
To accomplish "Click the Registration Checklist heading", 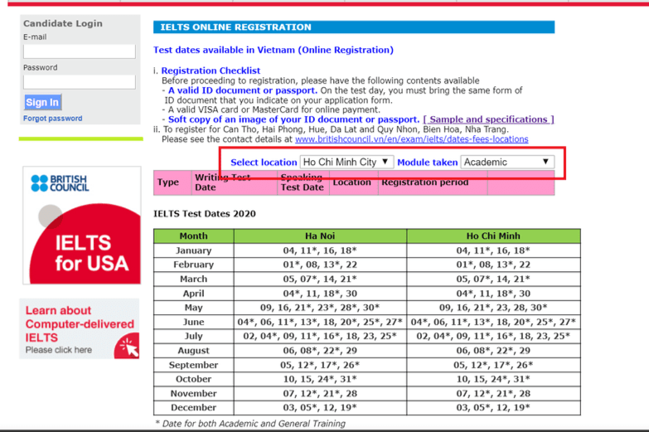I will tap(211, 70).
